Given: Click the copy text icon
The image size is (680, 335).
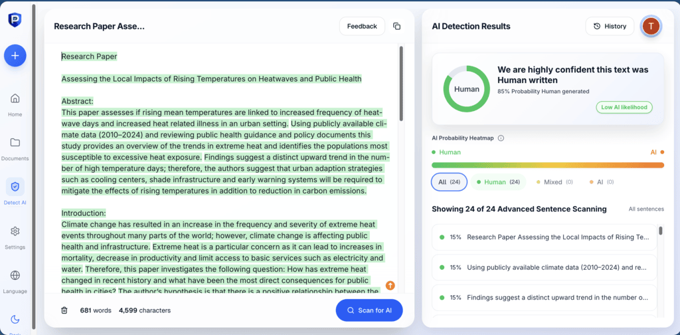Looking at the screenshot, I should pyautogui.click(x=396, y=26).
